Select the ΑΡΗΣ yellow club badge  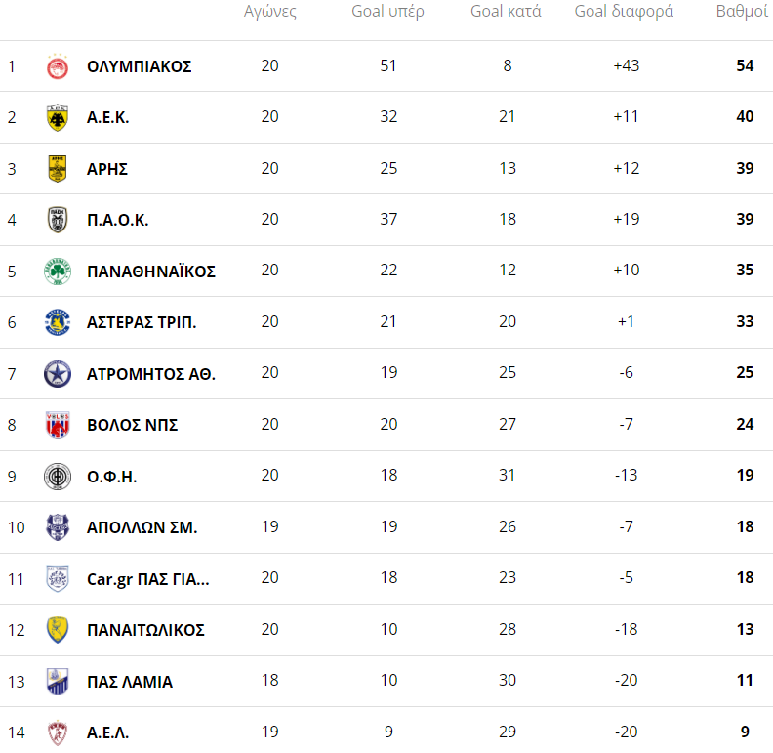point(58,169)
